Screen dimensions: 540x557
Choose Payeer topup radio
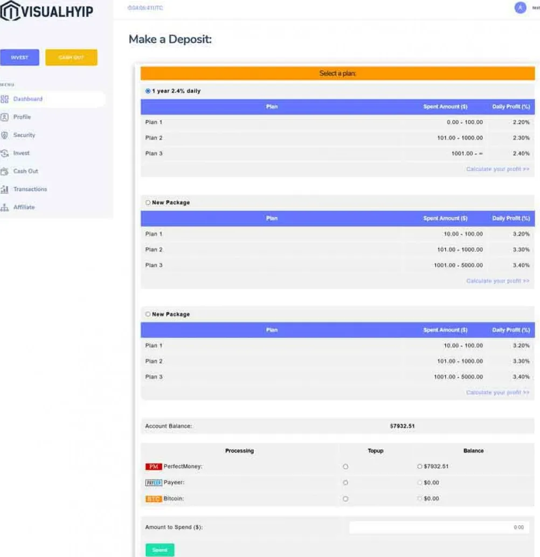coord(345,483)
